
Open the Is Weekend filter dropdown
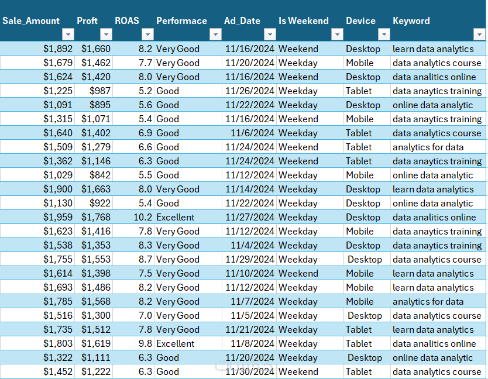[337, 35]
